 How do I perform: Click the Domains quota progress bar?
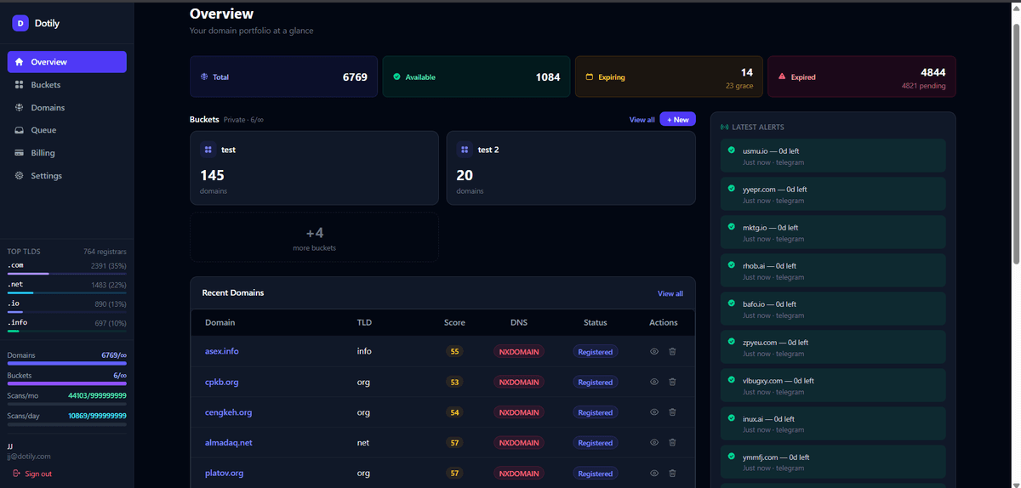(67, 364)
